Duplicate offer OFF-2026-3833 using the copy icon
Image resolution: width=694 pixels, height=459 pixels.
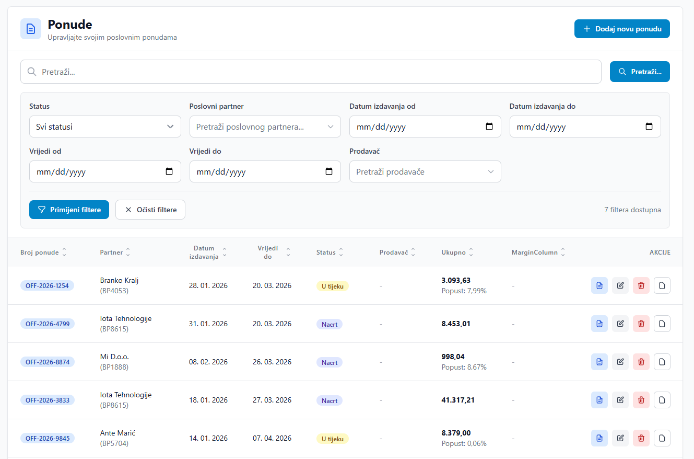(x=662, y=399)
